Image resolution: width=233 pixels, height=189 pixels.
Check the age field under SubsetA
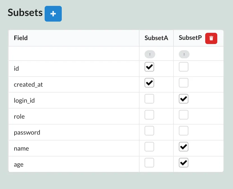coord(149,163)
